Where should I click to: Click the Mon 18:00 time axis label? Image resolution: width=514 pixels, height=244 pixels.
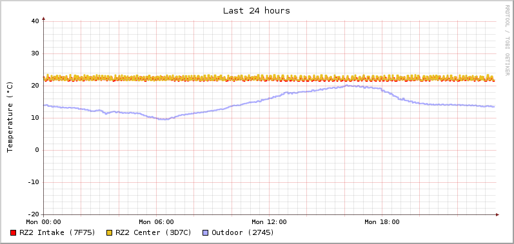click(382, 222)
